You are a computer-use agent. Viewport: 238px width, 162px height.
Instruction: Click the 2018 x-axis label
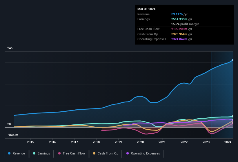click(x=96, y=142)
